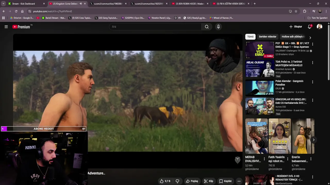330x185 pixels.
Task: Open the account avatar menu
Action: coord(319,27)
